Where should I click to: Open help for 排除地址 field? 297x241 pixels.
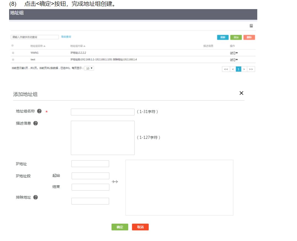tap(35, 197)
